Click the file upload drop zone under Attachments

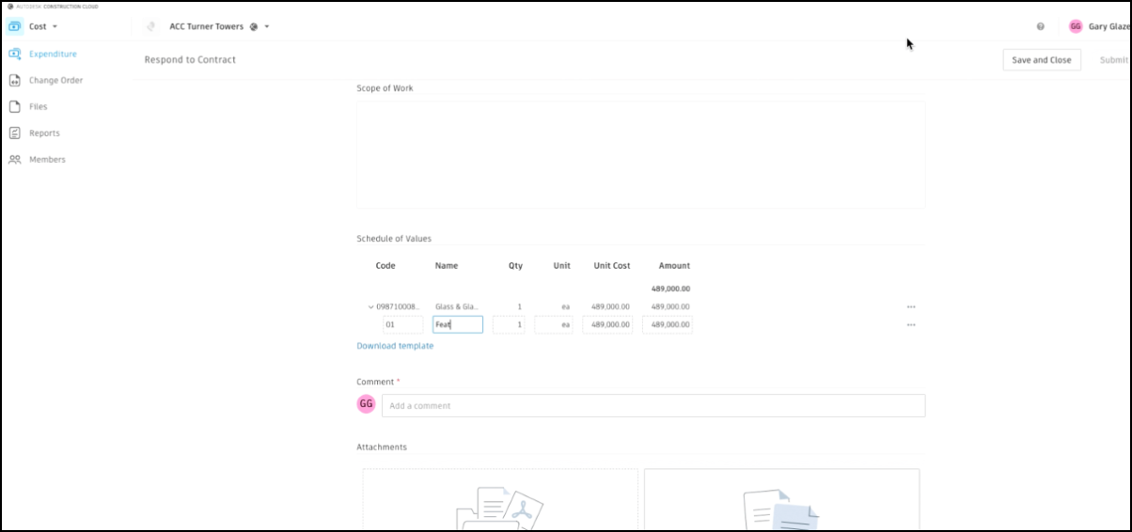pos(500,499)
